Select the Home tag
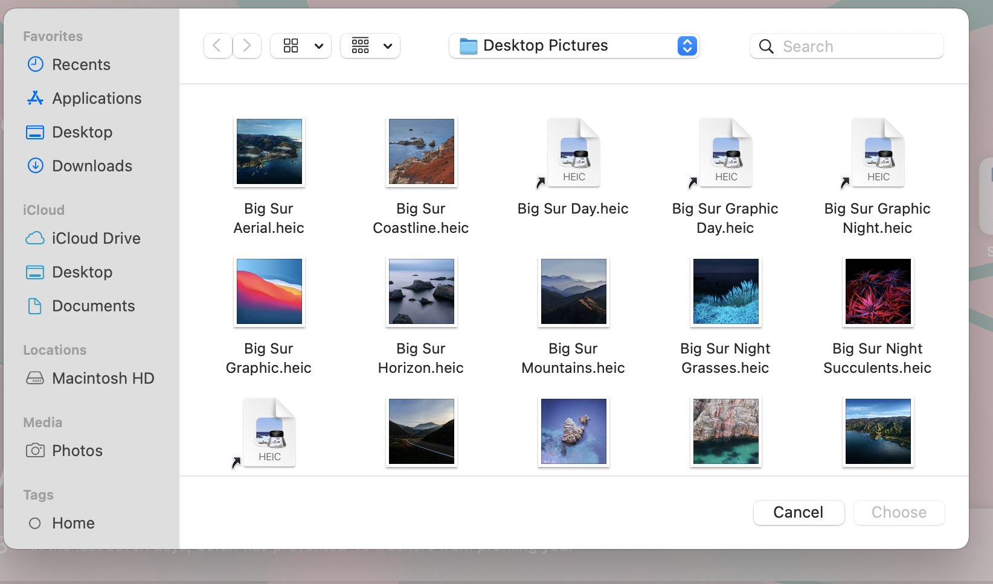This screenshot has width=993, height=584. [73, 523]
